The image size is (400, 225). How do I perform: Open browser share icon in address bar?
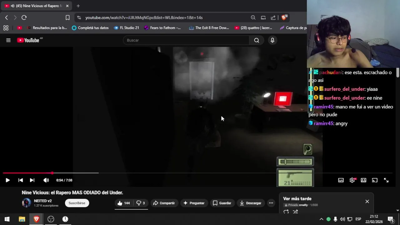pyautogui.click(x=273, y=17)
